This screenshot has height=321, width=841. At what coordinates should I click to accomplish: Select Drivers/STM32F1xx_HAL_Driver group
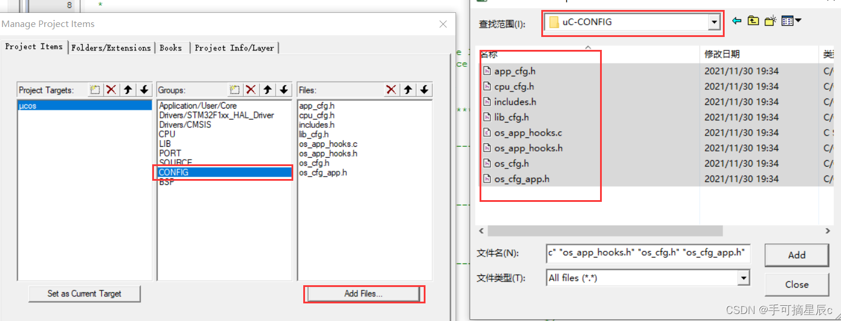point(216,115)
